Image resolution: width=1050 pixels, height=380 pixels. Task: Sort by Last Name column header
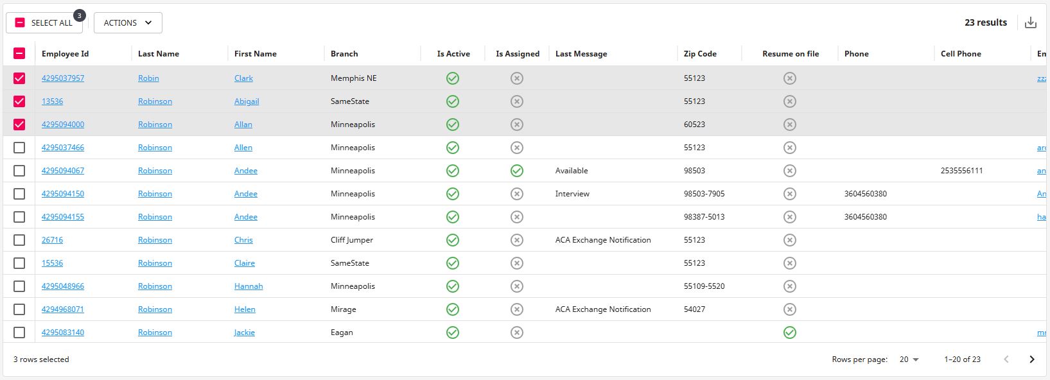tap(159, 54)
